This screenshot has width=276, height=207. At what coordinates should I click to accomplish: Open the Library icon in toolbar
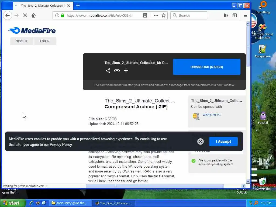tap(226, 15)
